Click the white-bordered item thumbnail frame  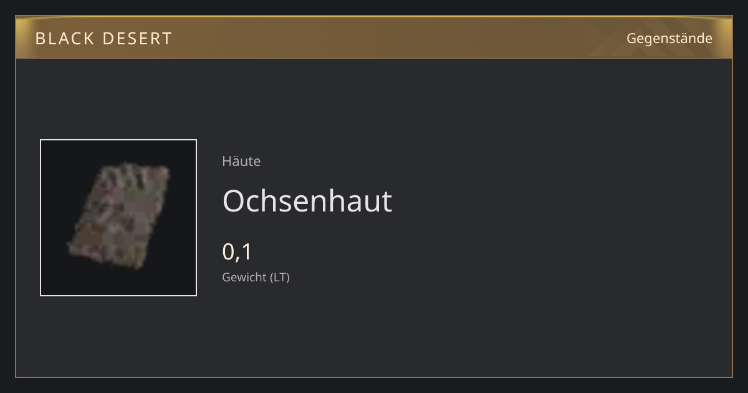(x=118, y=218)
